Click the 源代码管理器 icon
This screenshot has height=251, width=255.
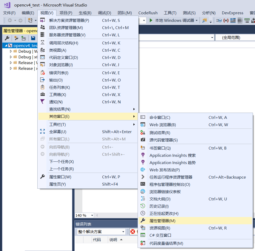point(143,140)
